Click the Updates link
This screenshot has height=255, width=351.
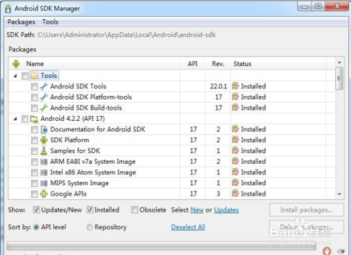[x=226, y=210]
